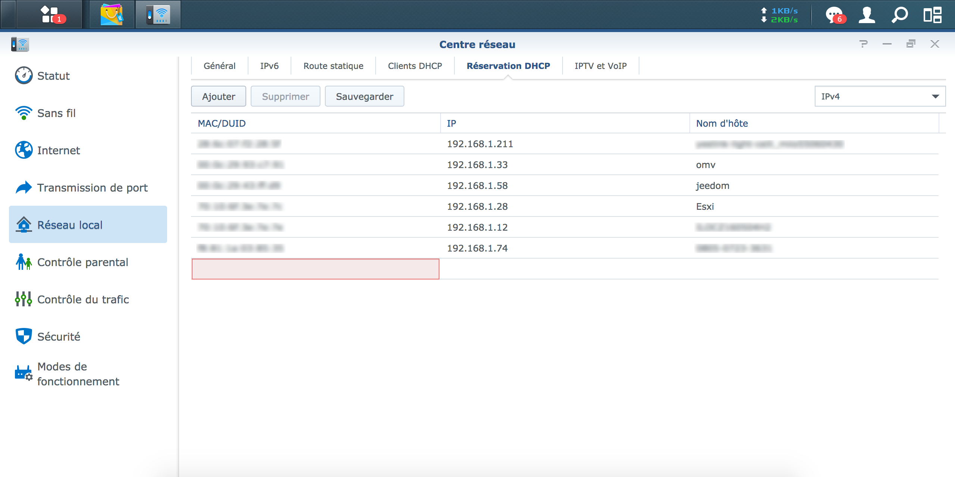Click the Statut gauge icon
This screenshot has height=477, width=955.
click(24, 75)
